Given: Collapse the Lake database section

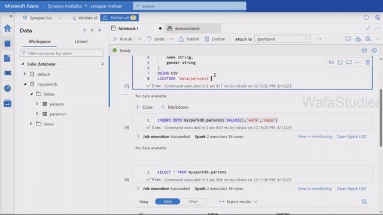Looking at the screenshot, I should point(23,64).
